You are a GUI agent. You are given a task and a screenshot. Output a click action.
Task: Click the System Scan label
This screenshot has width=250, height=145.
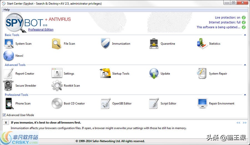23,44
